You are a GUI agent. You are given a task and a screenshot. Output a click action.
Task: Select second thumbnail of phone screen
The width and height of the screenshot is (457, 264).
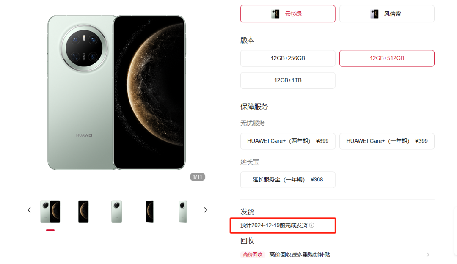click(83, 212)
